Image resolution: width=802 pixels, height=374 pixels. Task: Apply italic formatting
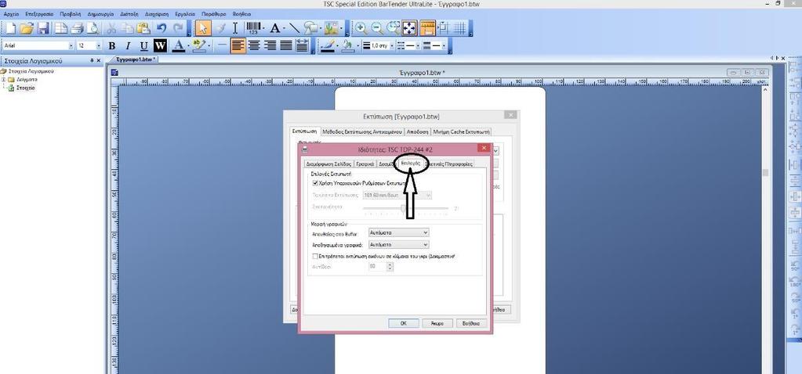(128, 46)
